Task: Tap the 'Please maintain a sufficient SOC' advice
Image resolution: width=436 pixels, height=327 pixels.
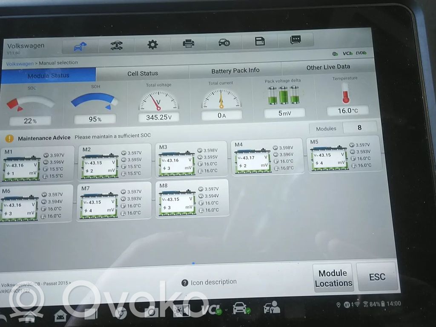Action: pyautogui.click(x=112, y=136)
